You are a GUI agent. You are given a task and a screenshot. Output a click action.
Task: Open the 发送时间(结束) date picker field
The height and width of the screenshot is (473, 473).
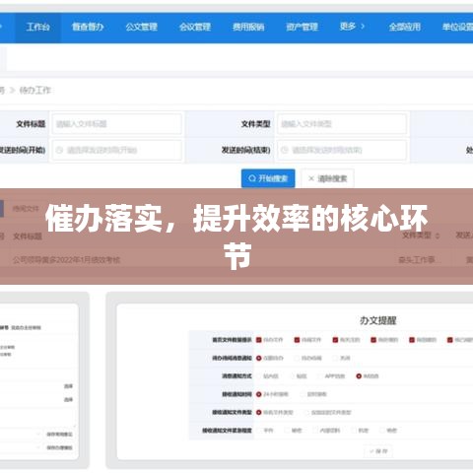342,150
